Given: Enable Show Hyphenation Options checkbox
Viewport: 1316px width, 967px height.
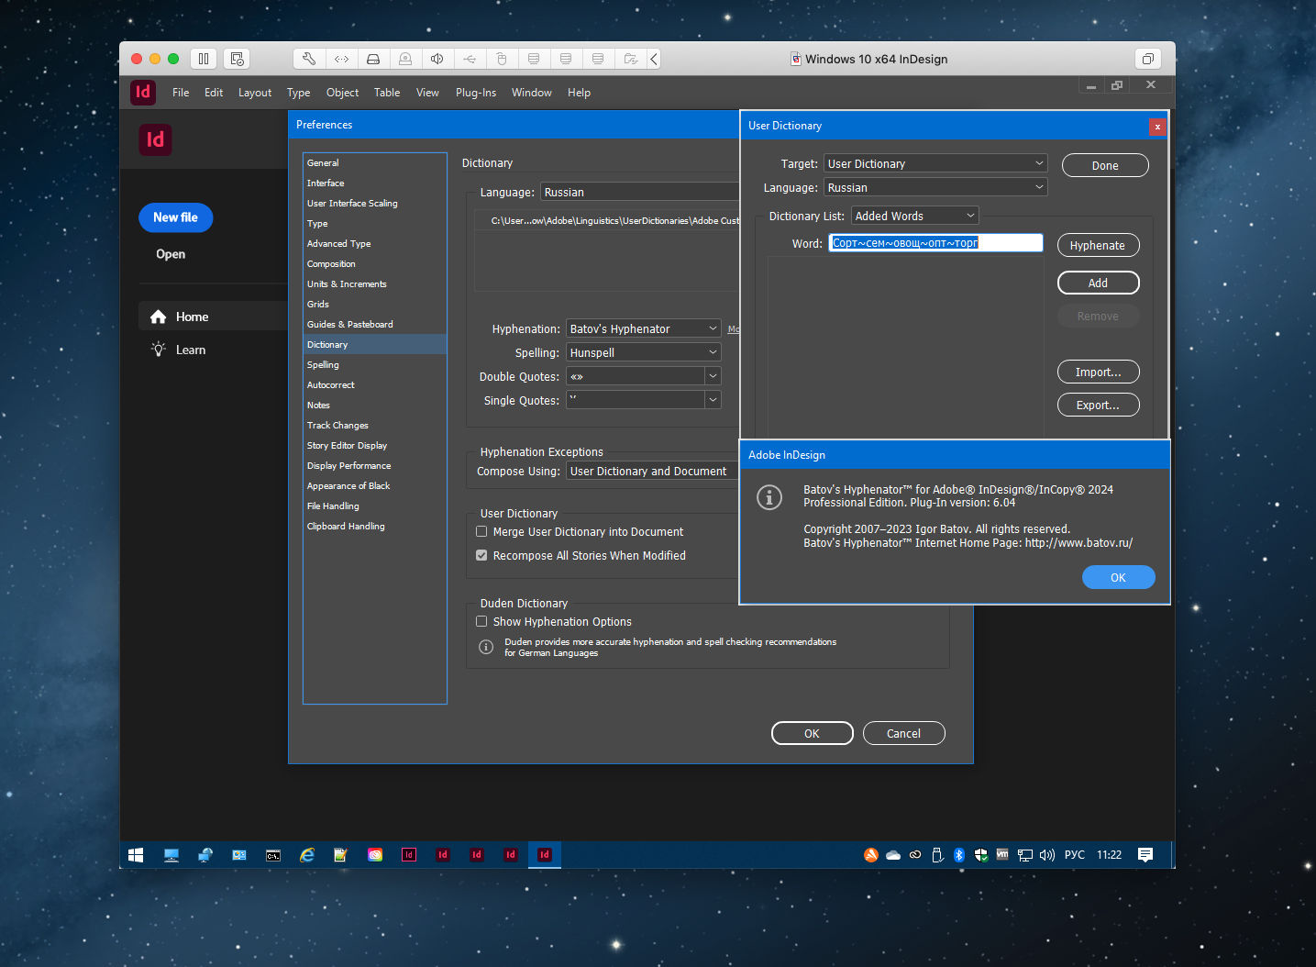Looking at the screenshot, I should 481,622.
